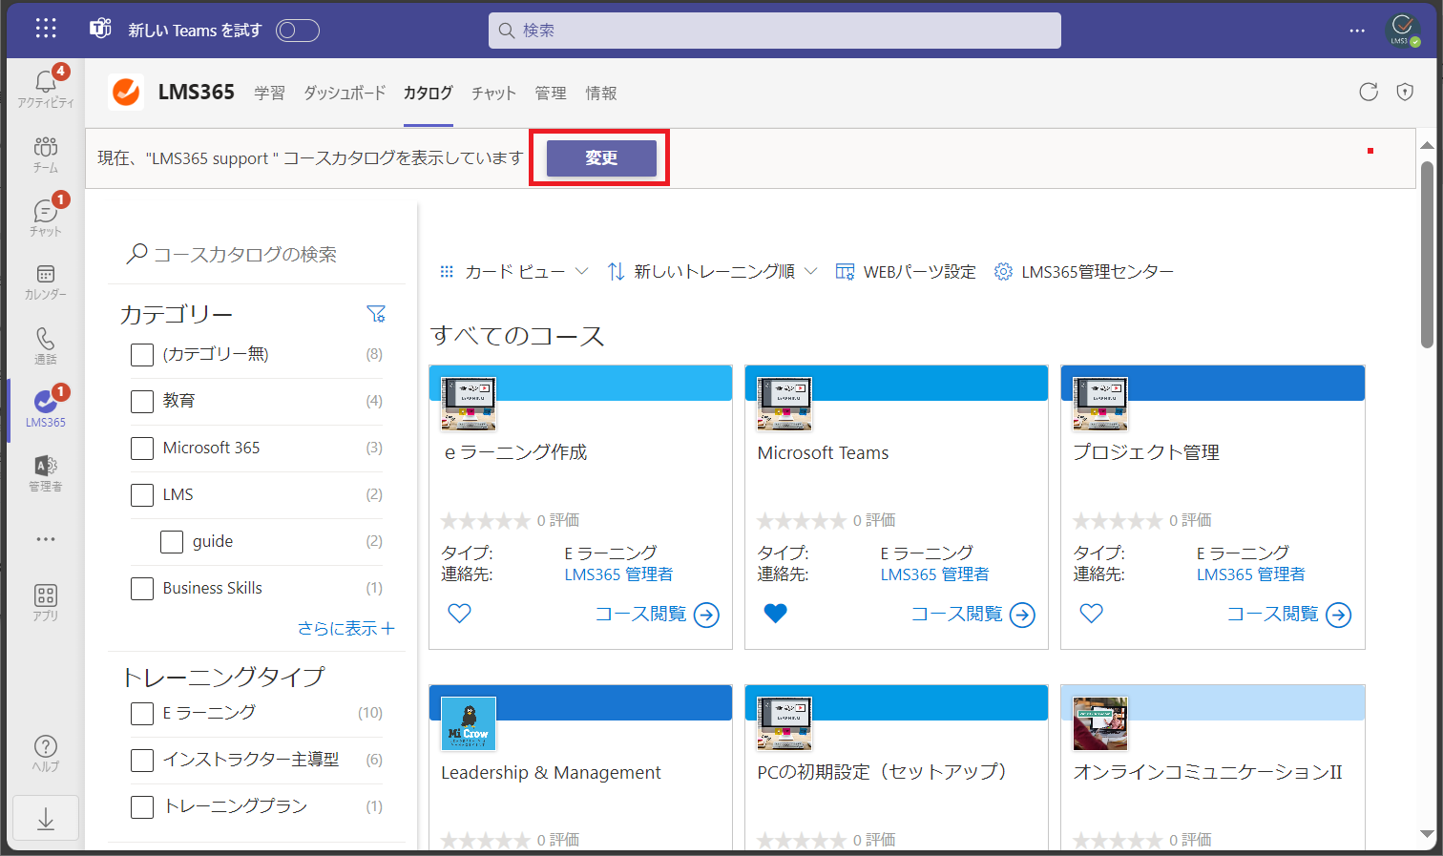1443x856 pixels.
Task: Toggle the new Teams switch
Action: point(298,31)
